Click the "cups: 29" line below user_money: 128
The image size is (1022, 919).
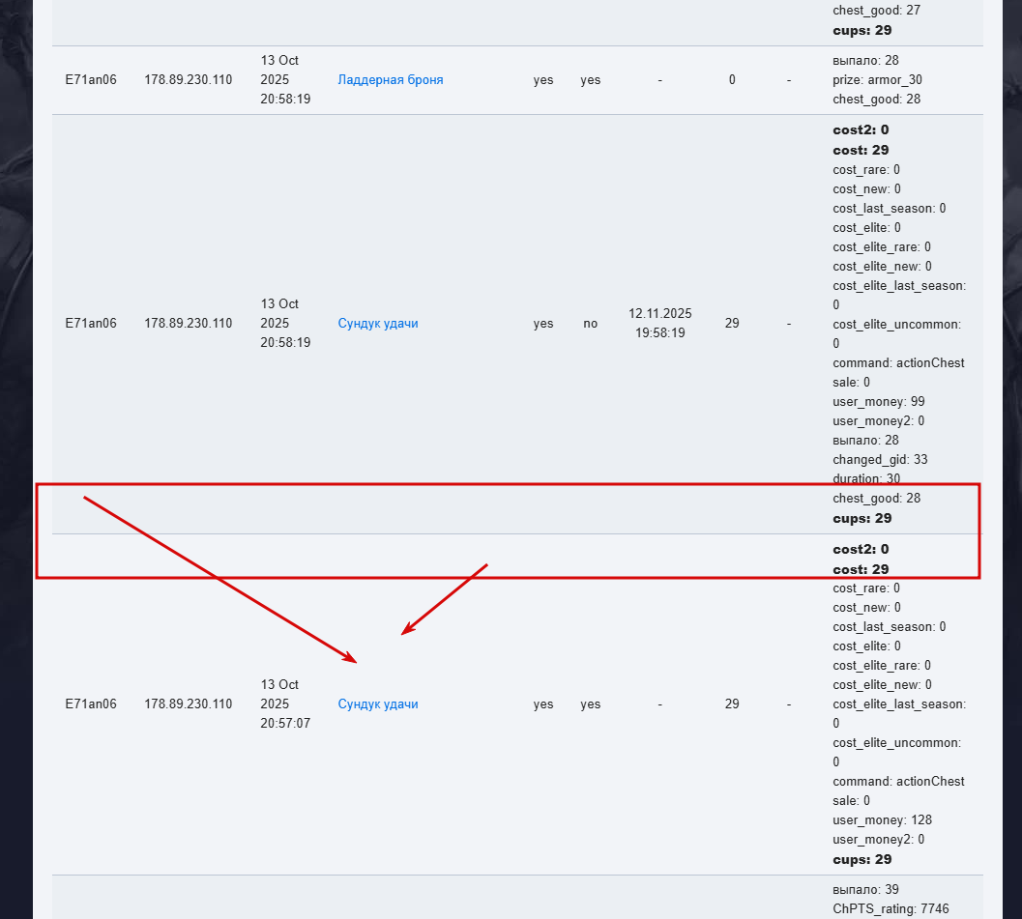coord(861,859)
